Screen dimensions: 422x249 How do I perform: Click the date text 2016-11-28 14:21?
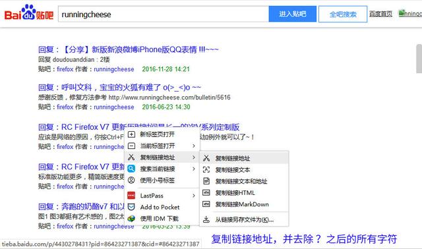pyautogui.click(x=166, y=69)
